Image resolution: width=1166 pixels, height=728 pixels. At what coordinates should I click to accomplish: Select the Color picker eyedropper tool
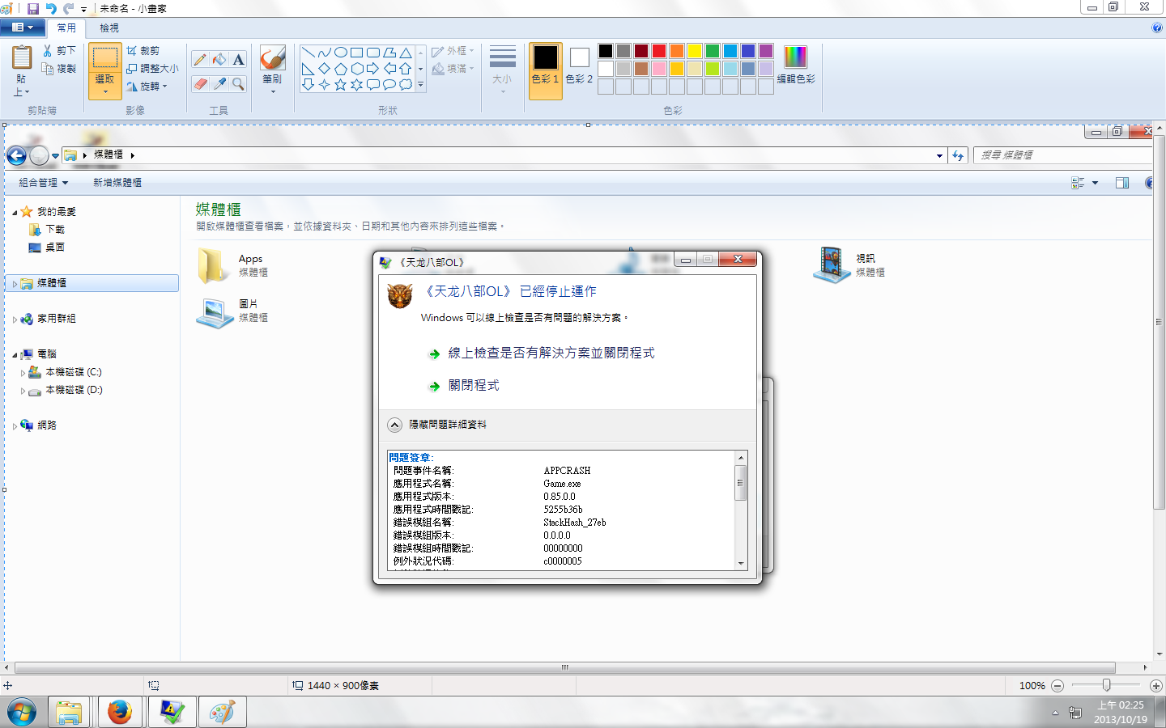pos(219,83)
